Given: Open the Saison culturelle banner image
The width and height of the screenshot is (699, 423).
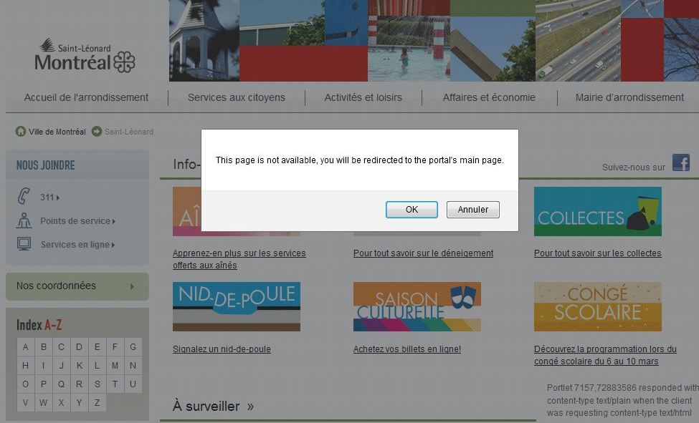Looking at the screenshot, I should click(x=417, y=306).
